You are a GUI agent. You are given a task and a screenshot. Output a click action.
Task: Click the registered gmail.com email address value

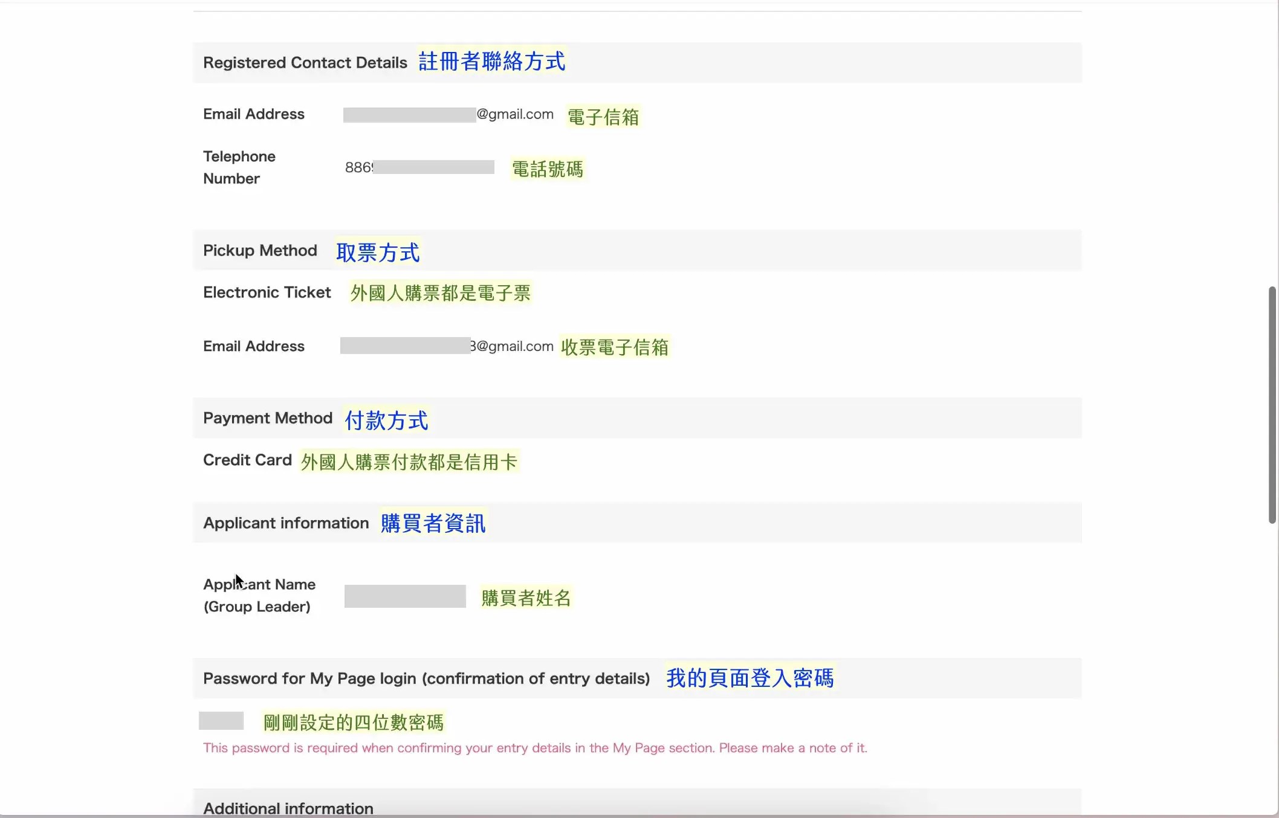coord(448,114)
